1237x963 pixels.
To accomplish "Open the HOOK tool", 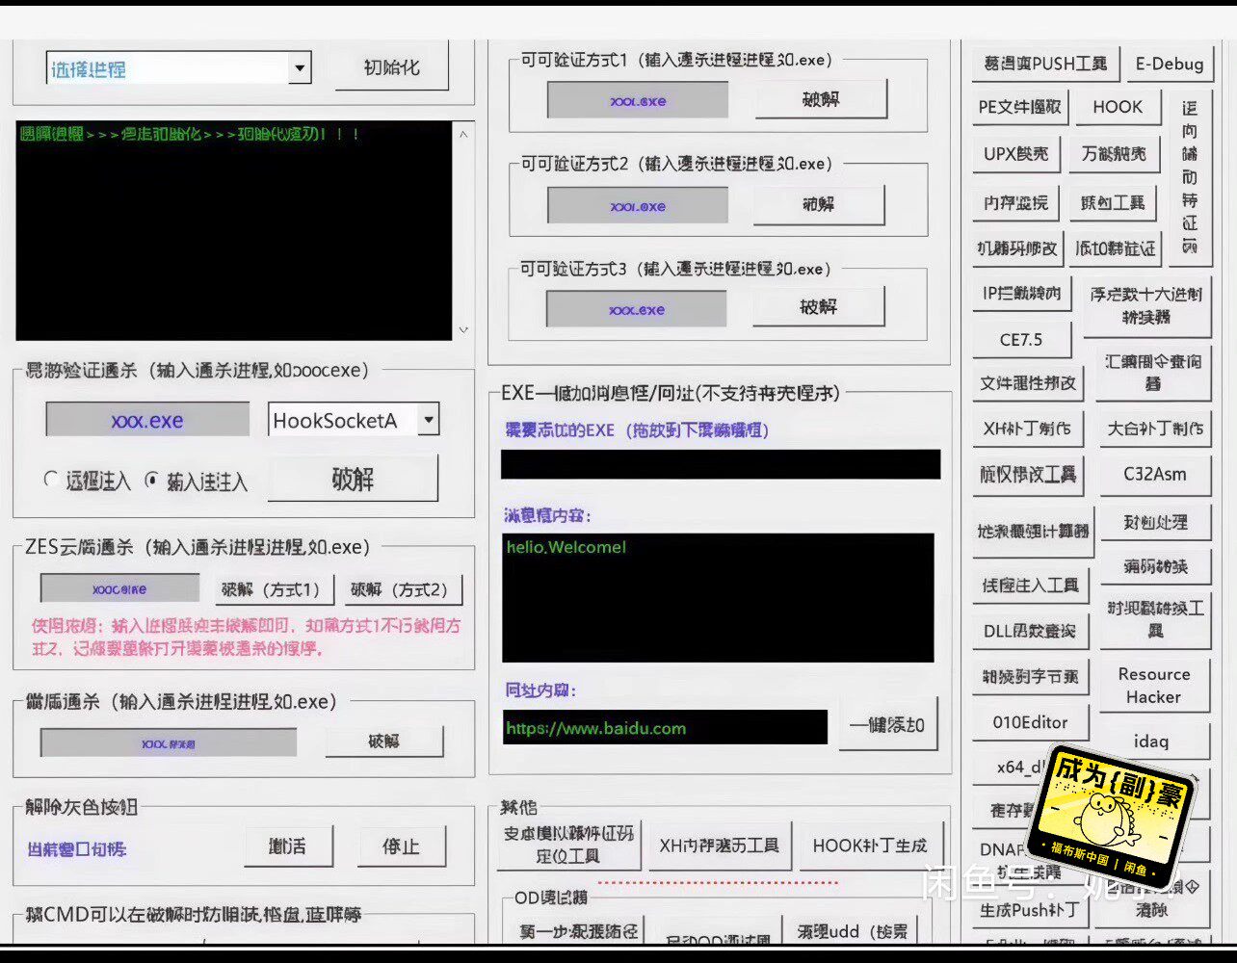I will point(1118,107).
